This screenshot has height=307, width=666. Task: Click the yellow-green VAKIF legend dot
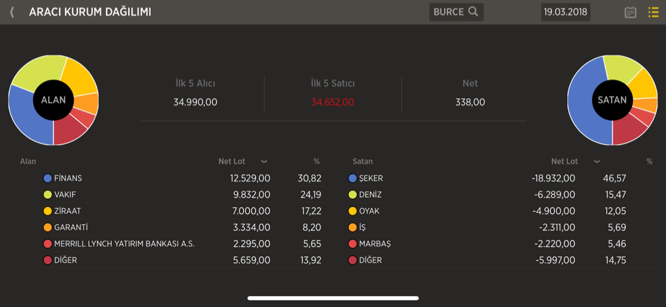(47, 195)
